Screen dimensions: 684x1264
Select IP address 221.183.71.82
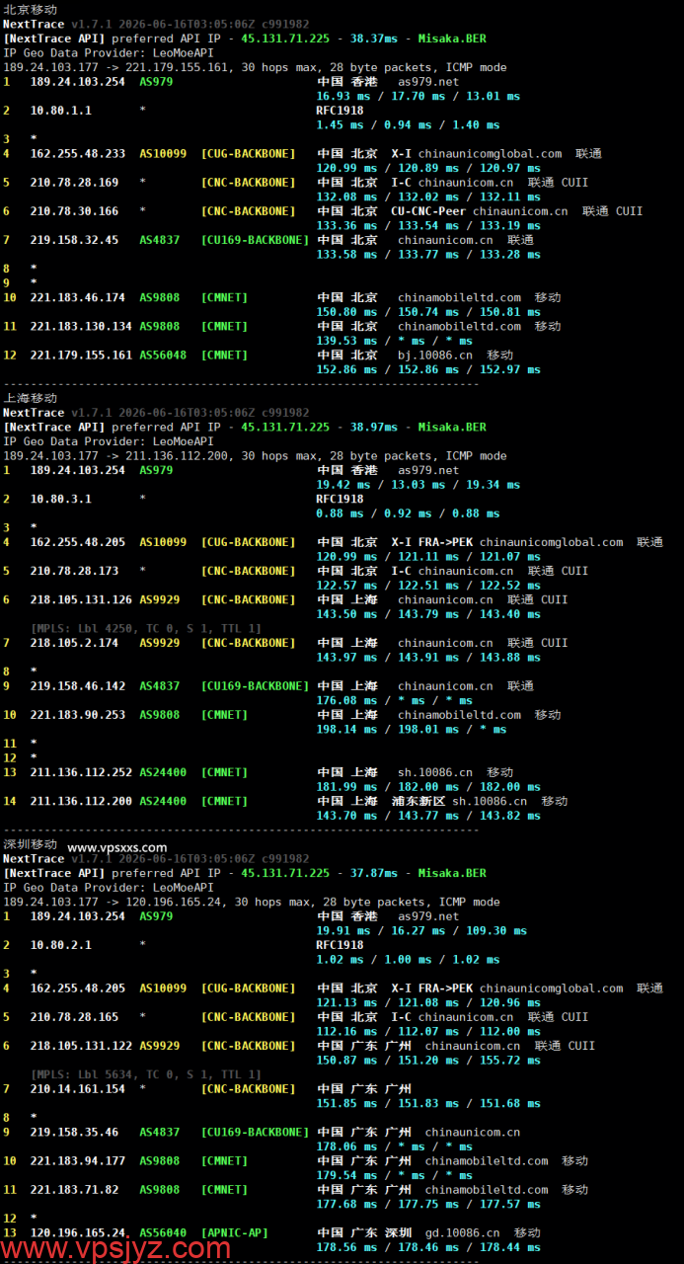75,1190
